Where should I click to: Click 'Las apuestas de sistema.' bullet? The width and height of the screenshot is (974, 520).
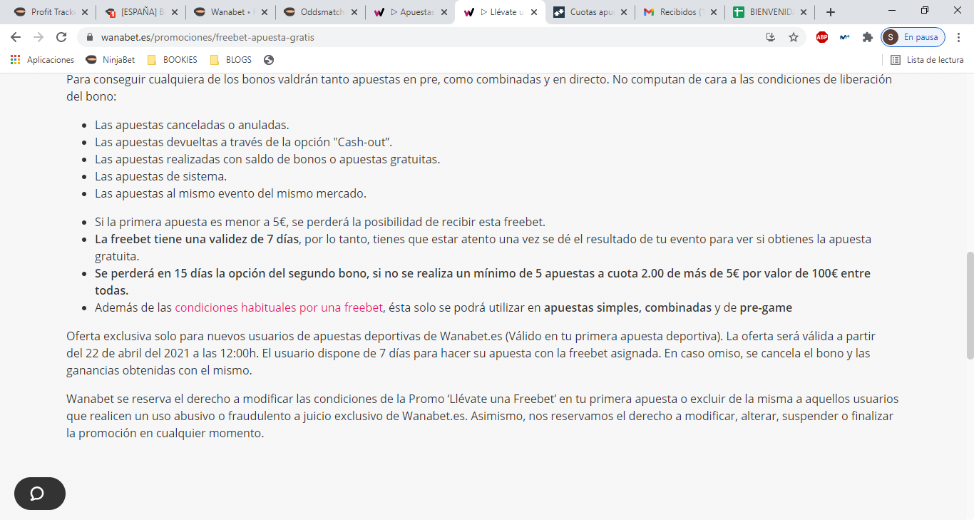point(160,176)
